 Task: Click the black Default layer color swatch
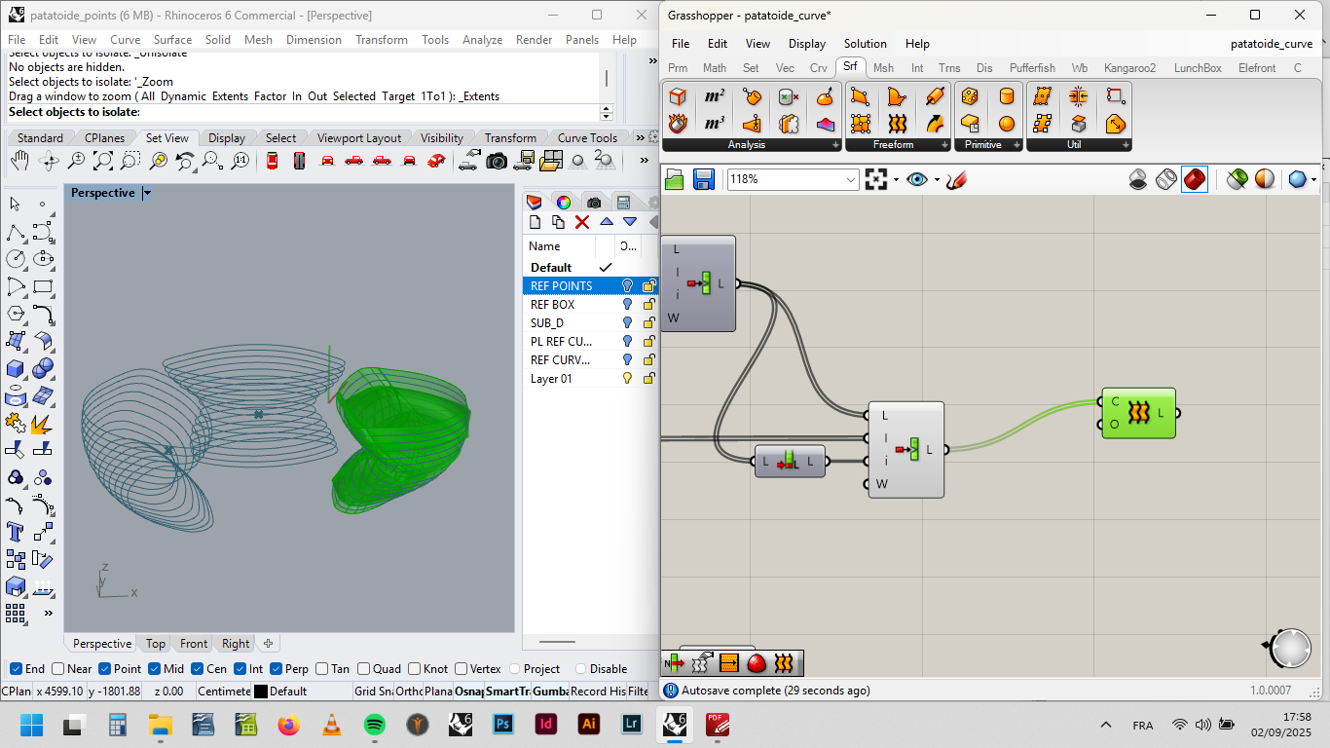point(260,692)
